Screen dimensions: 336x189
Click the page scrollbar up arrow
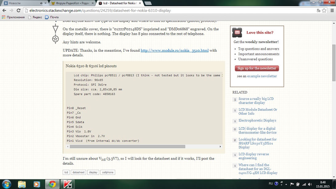pos(334,23)
